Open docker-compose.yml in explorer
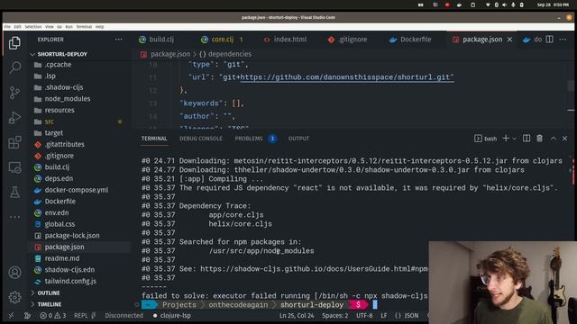 click(76, 190)
